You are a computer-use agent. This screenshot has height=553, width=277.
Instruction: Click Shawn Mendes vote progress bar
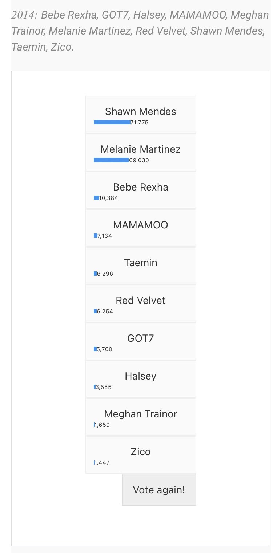(112, 122)
